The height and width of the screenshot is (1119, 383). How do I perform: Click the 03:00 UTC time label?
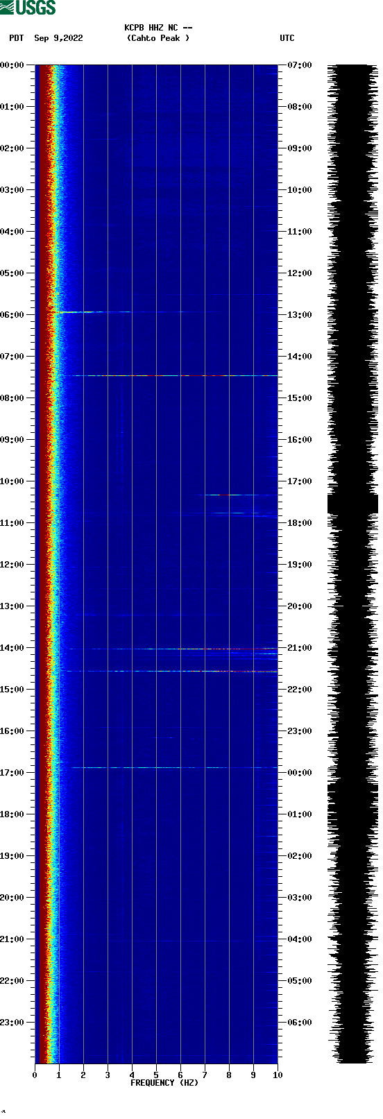click(x=300, y=898)
